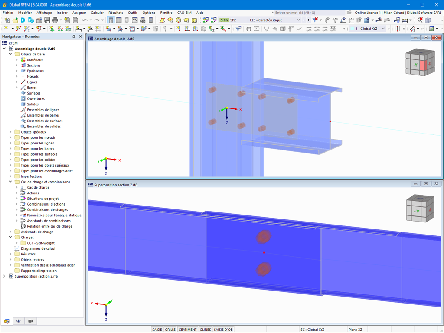
Task: Collapse Cas de charge et combinaisons folder
Action: click(10, 182)
